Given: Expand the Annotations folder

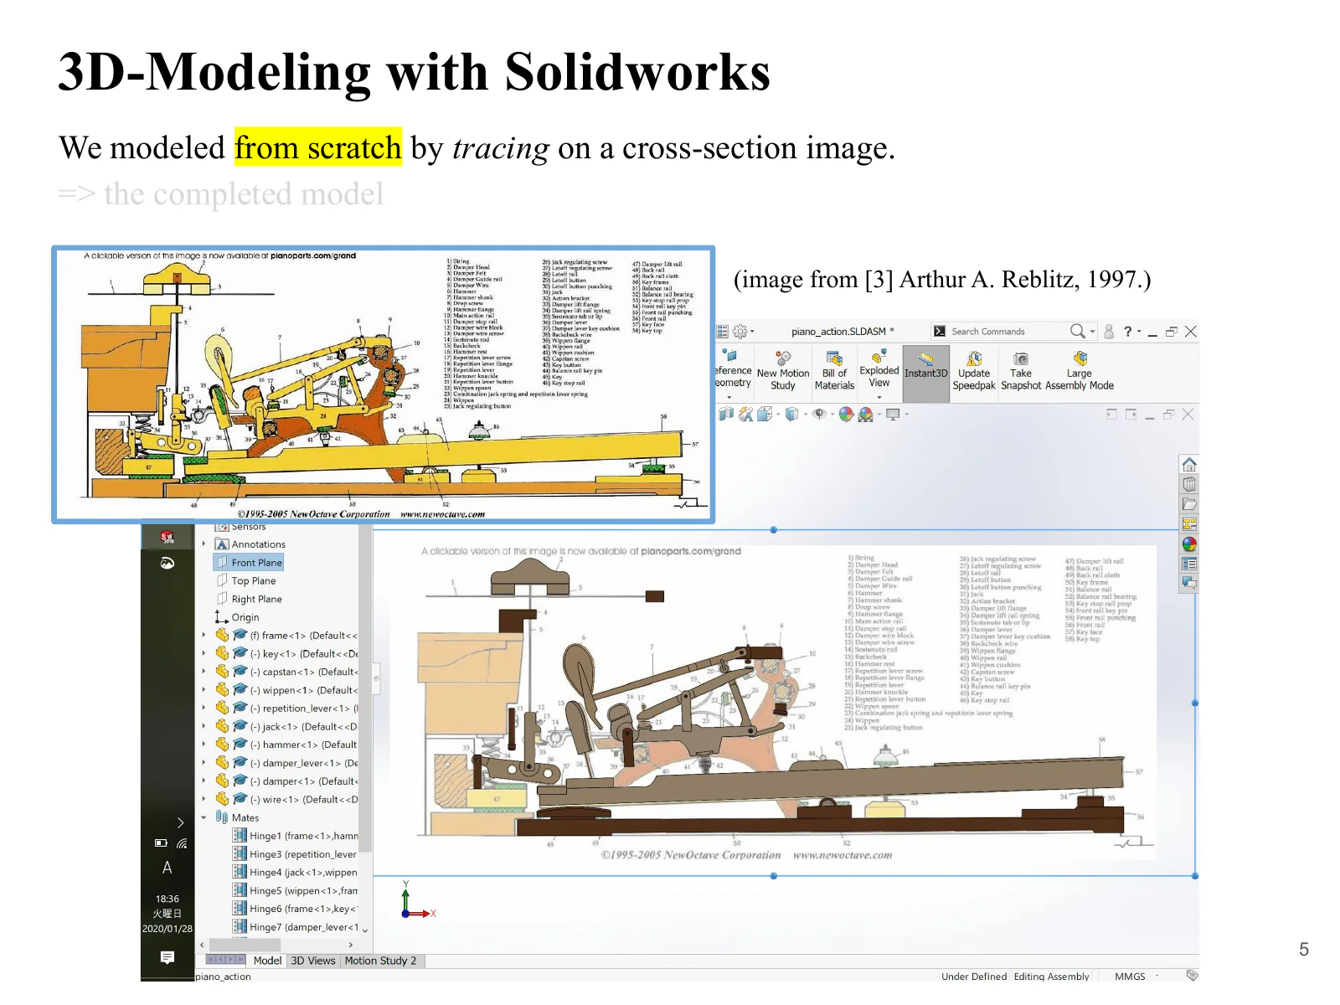Looking at the screenshot, I should [x=204, y=544].
